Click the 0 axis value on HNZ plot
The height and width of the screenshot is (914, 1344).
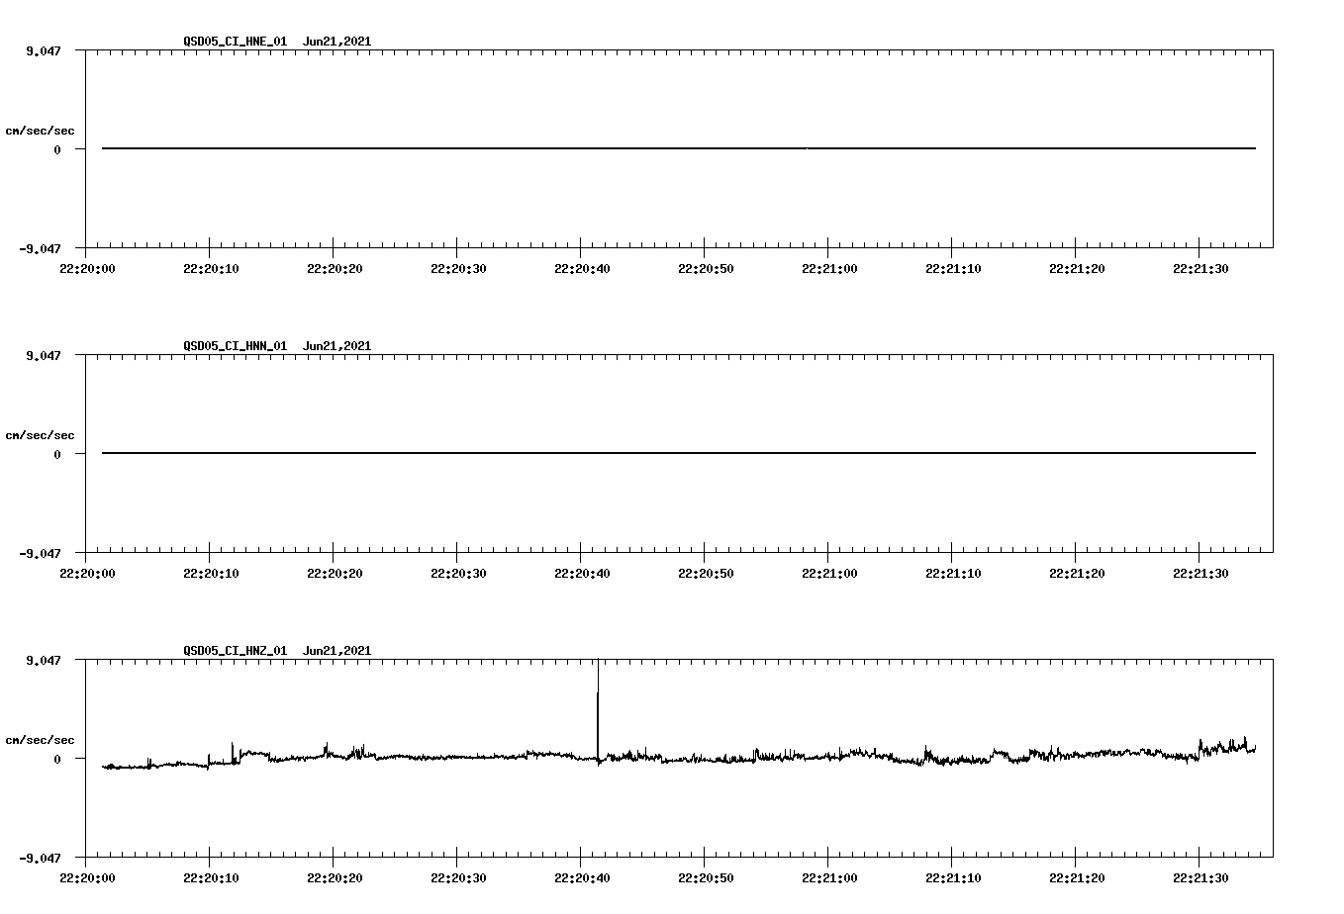[x=57, y=759]
